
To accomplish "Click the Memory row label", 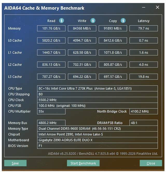I will tap(14, 29).
